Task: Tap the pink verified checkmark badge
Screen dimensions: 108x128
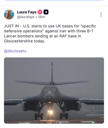Action: point(40,12)
